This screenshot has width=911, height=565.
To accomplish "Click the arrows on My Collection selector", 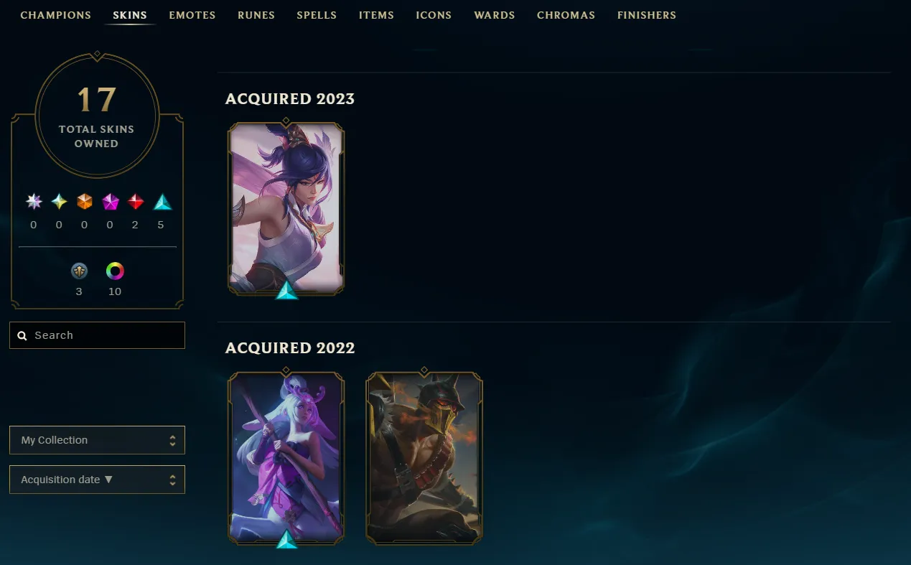I will [172, 440].
